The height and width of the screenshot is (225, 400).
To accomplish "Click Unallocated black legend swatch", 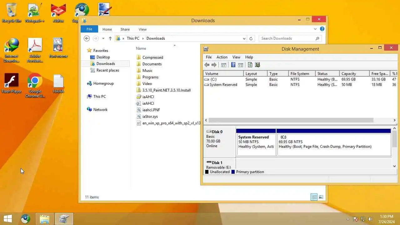I will click(x=207, y=172).
